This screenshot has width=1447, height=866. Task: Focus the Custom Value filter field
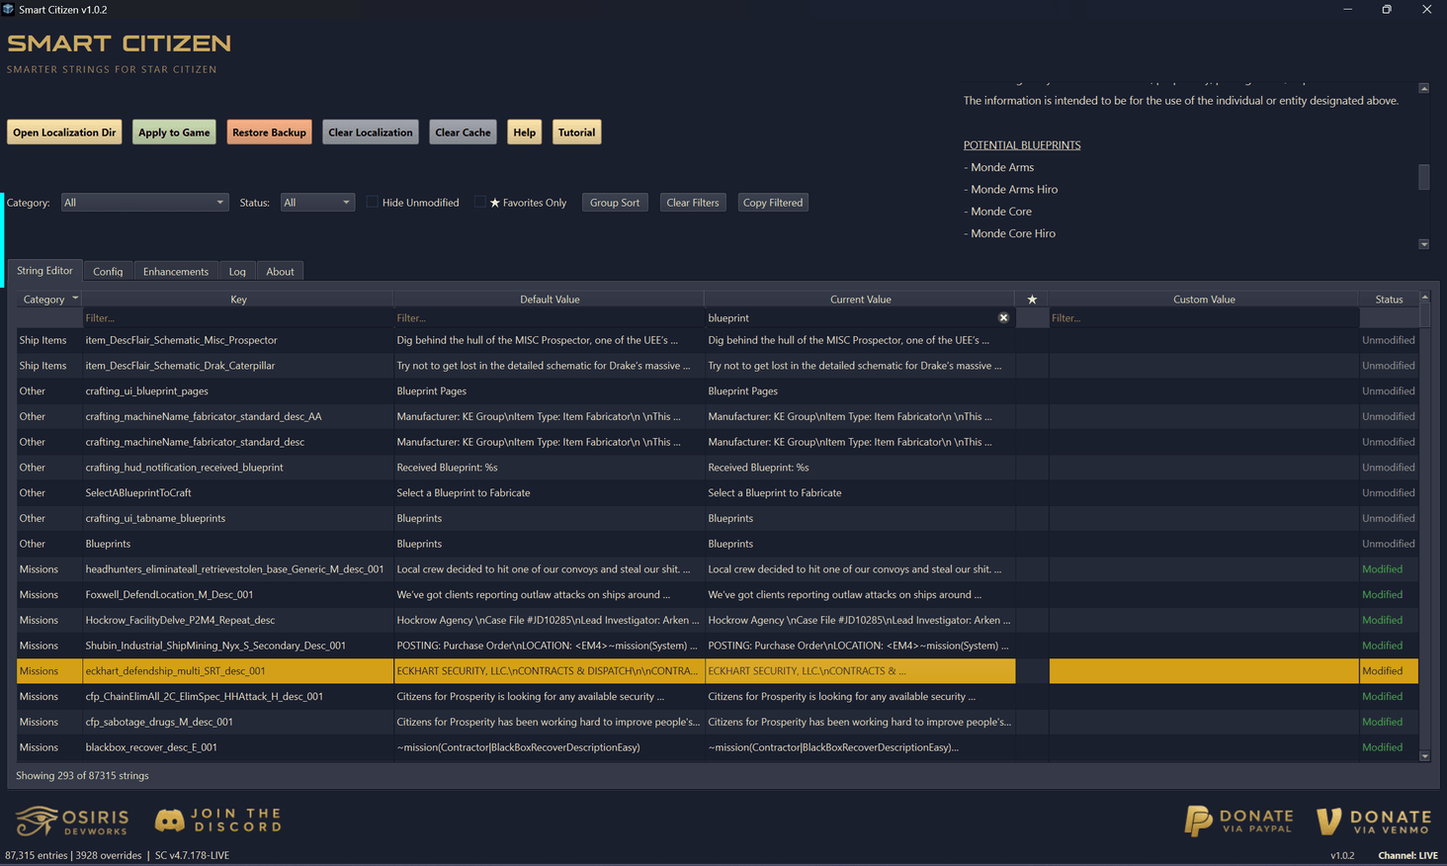coord(1204,318)
